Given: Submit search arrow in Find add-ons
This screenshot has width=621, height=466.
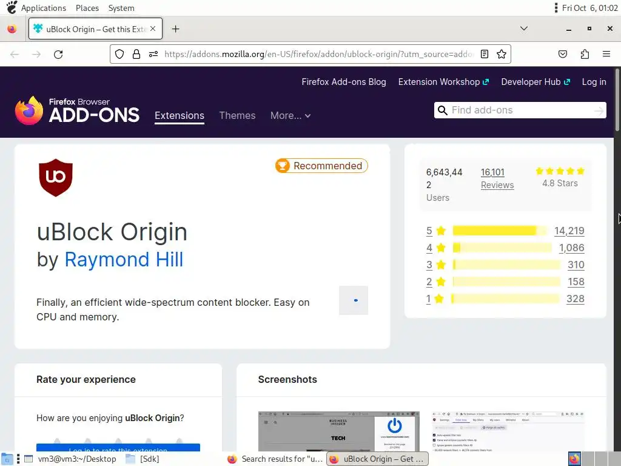Looking at the screenshot, I should coord(599,110).
